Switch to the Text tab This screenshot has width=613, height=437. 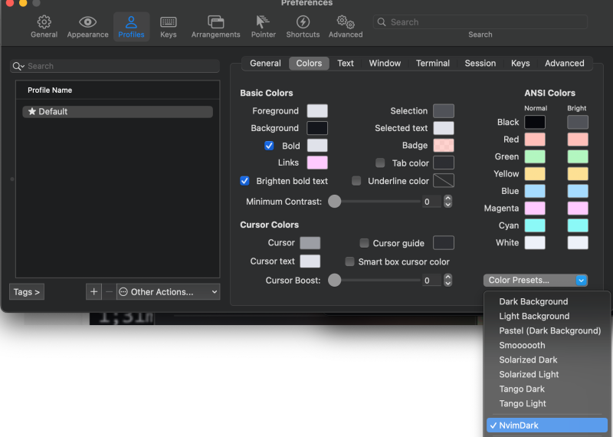pos(346,64)
